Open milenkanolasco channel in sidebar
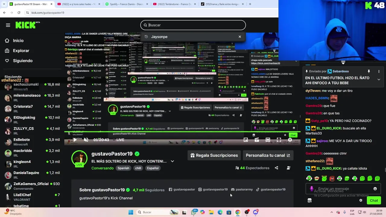Image resolution: width=386 pixels, height=217 pixels. pyautogui.click(x=32, y=98)
